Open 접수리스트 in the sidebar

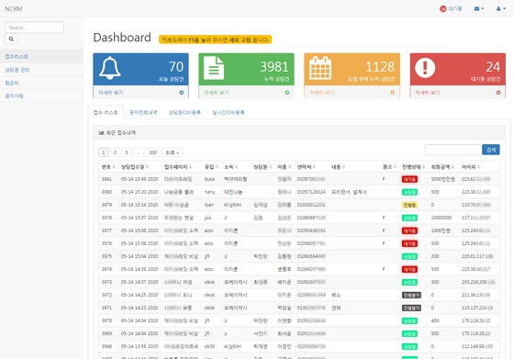tap(41, 56)
